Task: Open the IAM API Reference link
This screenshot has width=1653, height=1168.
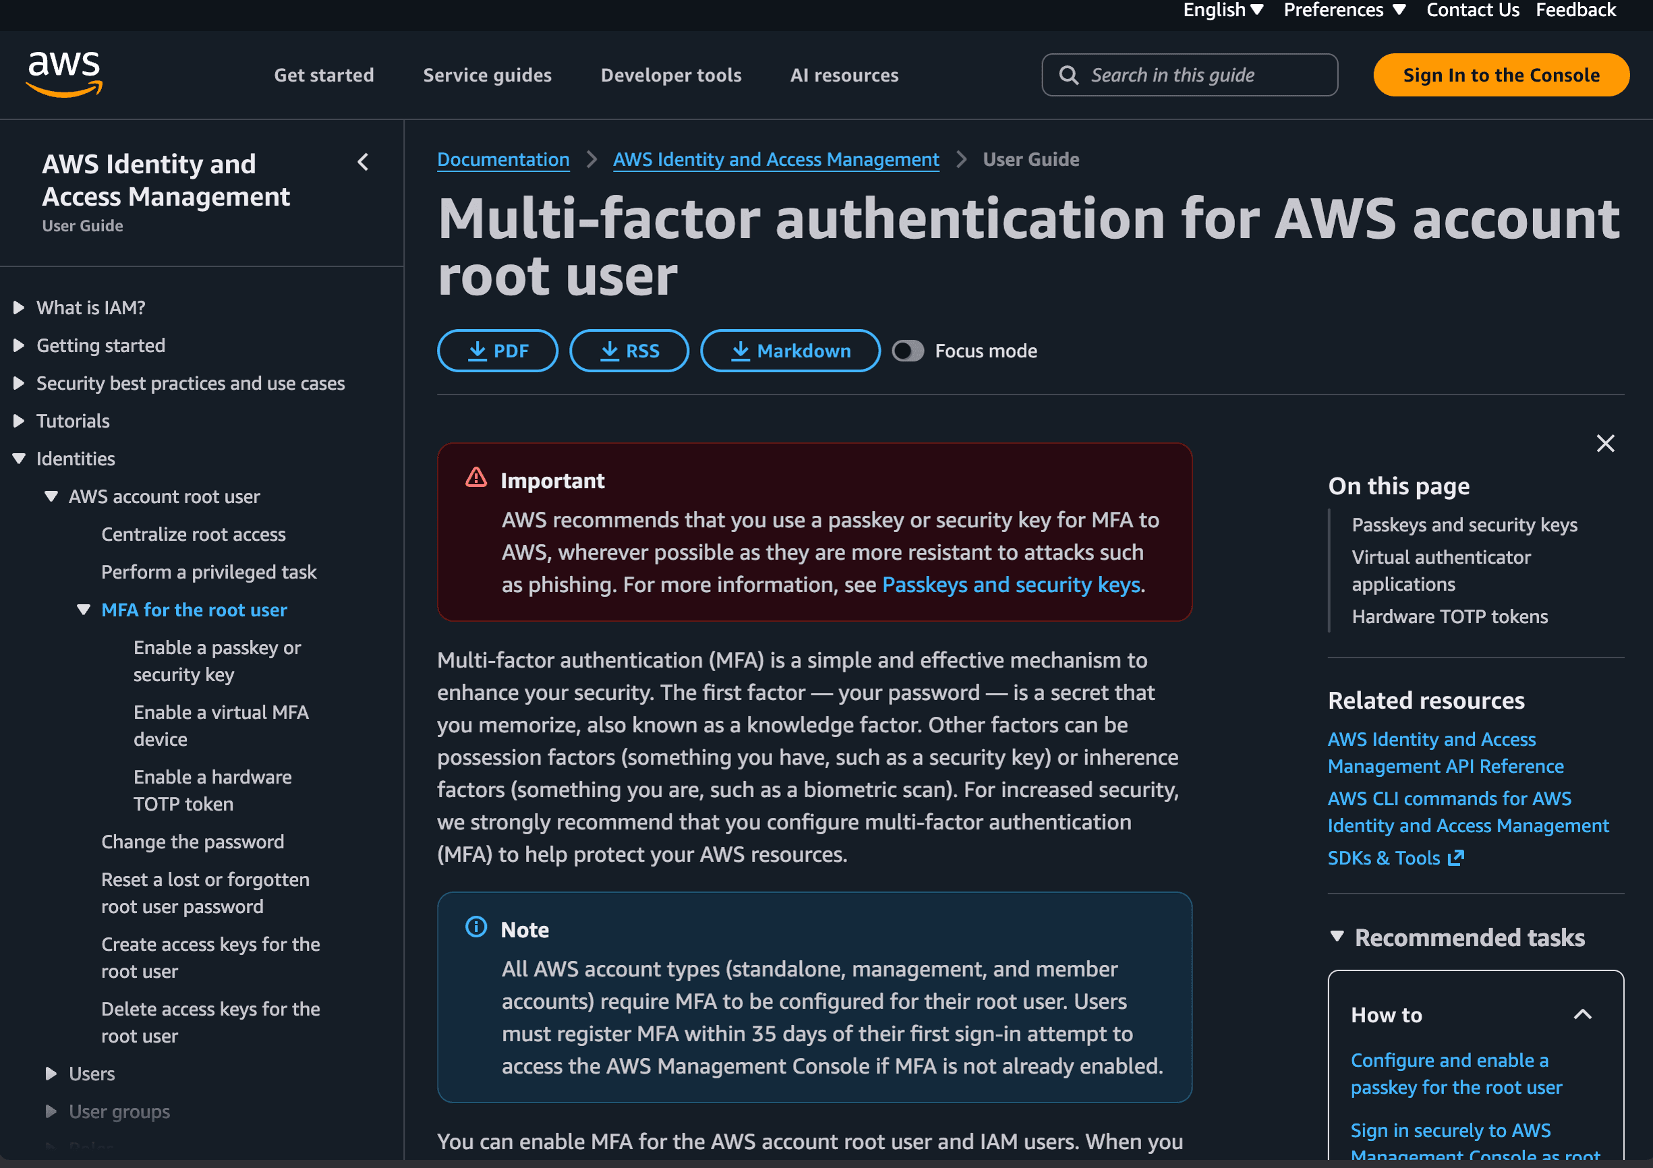Action: (1445, 753)
